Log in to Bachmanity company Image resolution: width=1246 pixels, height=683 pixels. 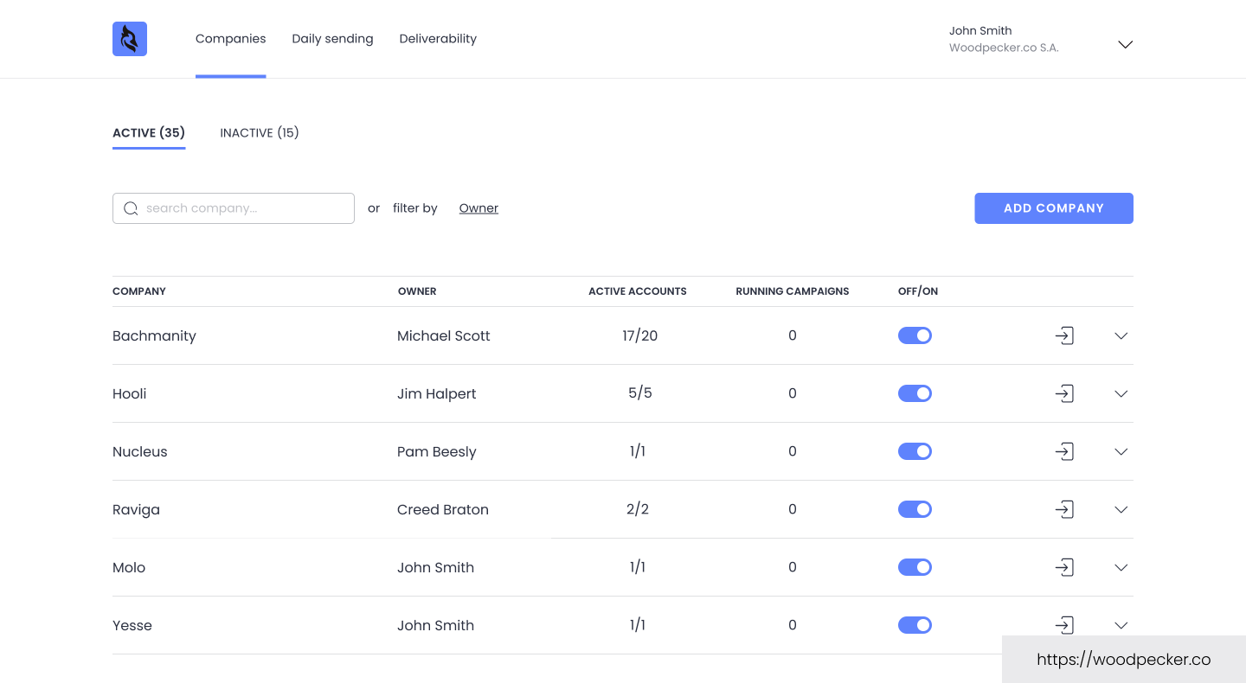(x=1064, y=335)
